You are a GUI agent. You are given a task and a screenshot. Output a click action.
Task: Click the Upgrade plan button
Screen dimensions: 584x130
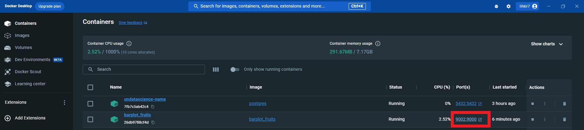click(50, 6)
